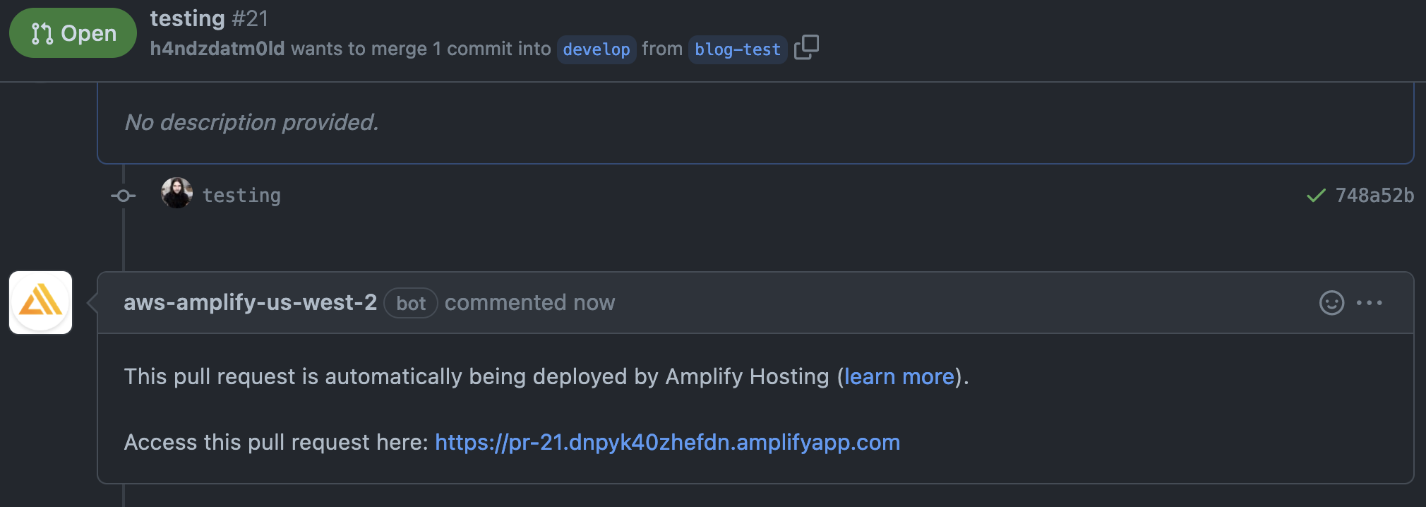The image size is (1426, 507).
Task: Open commit 748a52b
Action: pos(1374,196)
